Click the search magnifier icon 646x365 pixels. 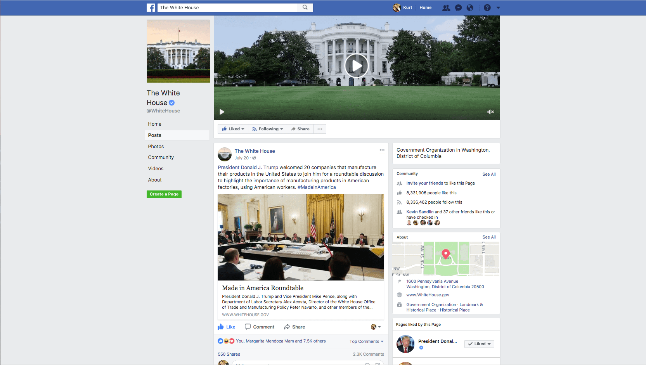[x=305, y=7]
